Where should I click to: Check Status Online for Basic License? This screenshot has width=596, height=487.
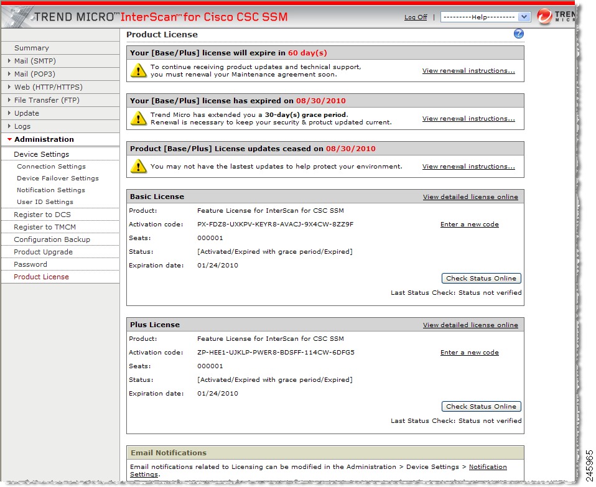(x=481, y=279)
